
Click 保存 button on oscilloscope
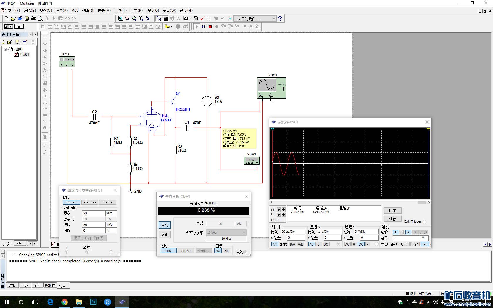point(393,219)
